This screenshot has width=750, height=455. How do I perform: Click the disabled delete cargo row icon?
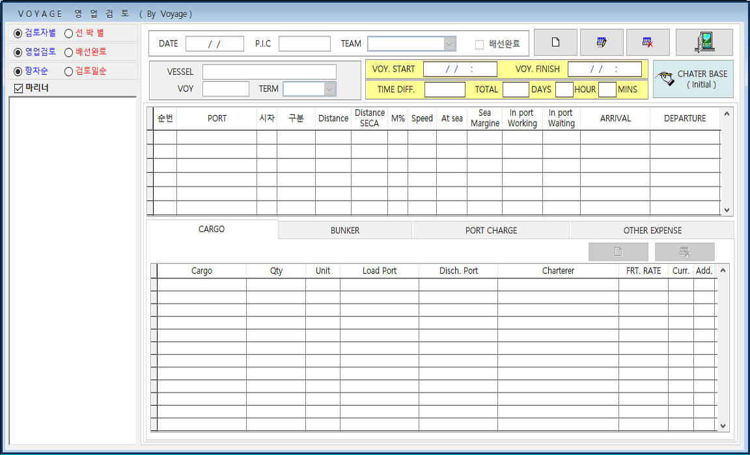(x=685, y=252)
